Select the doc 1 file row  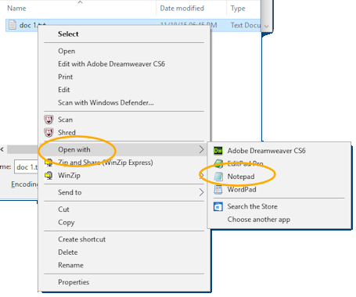133,25
